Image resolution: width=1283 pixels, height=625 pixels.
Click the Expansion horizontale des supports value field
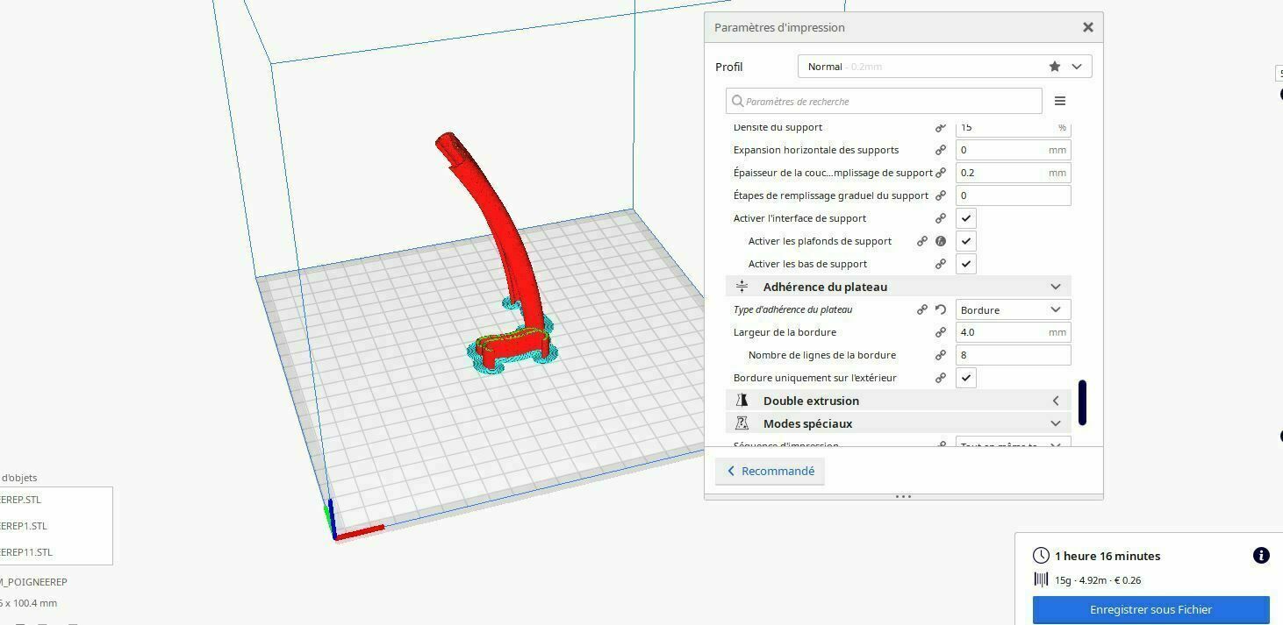(x=1014, y=150)
